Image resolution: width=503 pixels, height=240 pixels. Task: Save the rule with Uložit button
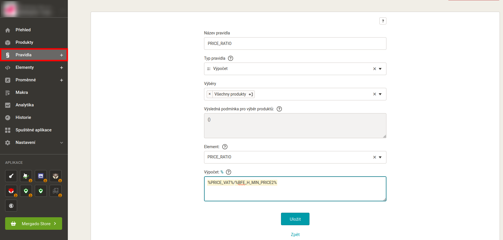[x=295, y=219]
